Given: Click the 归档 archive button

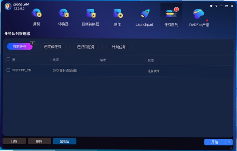Looking at the screenshot, I should pos(14,141).
